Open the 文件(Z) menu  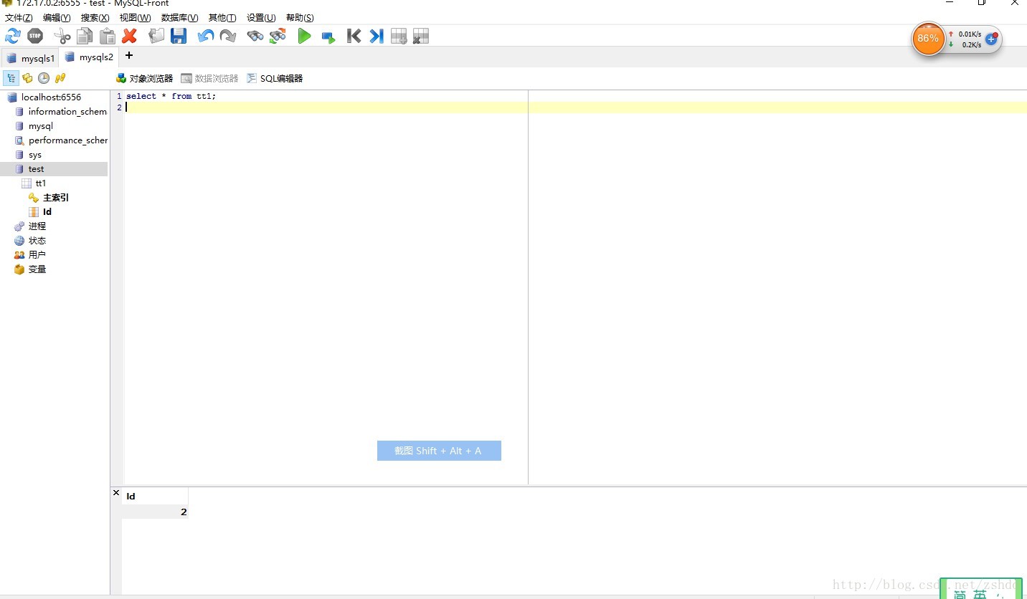coord(19,17)
